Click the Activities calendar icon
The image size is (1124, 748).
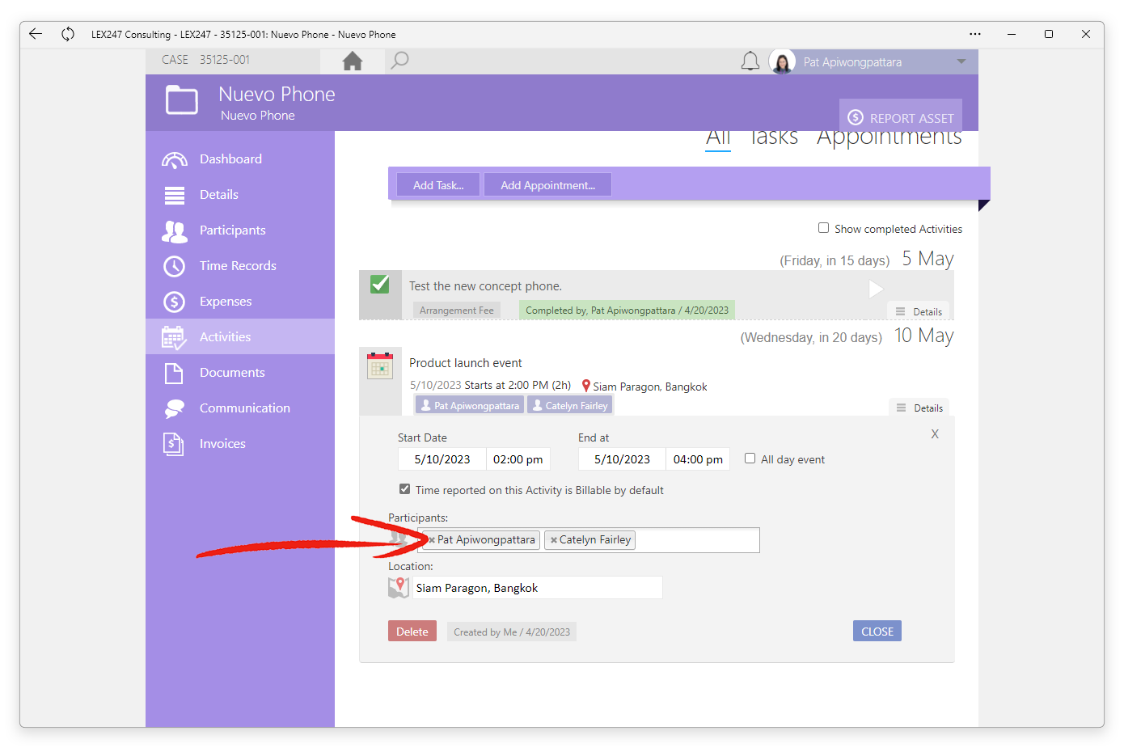(174, 337)
